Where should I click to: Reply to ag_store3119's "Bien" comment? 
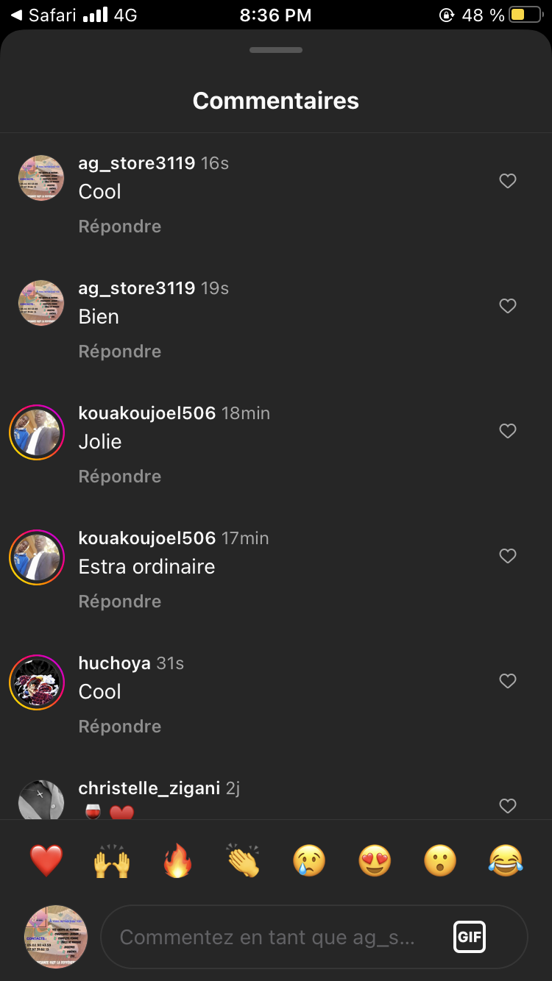tap(120, 352)
